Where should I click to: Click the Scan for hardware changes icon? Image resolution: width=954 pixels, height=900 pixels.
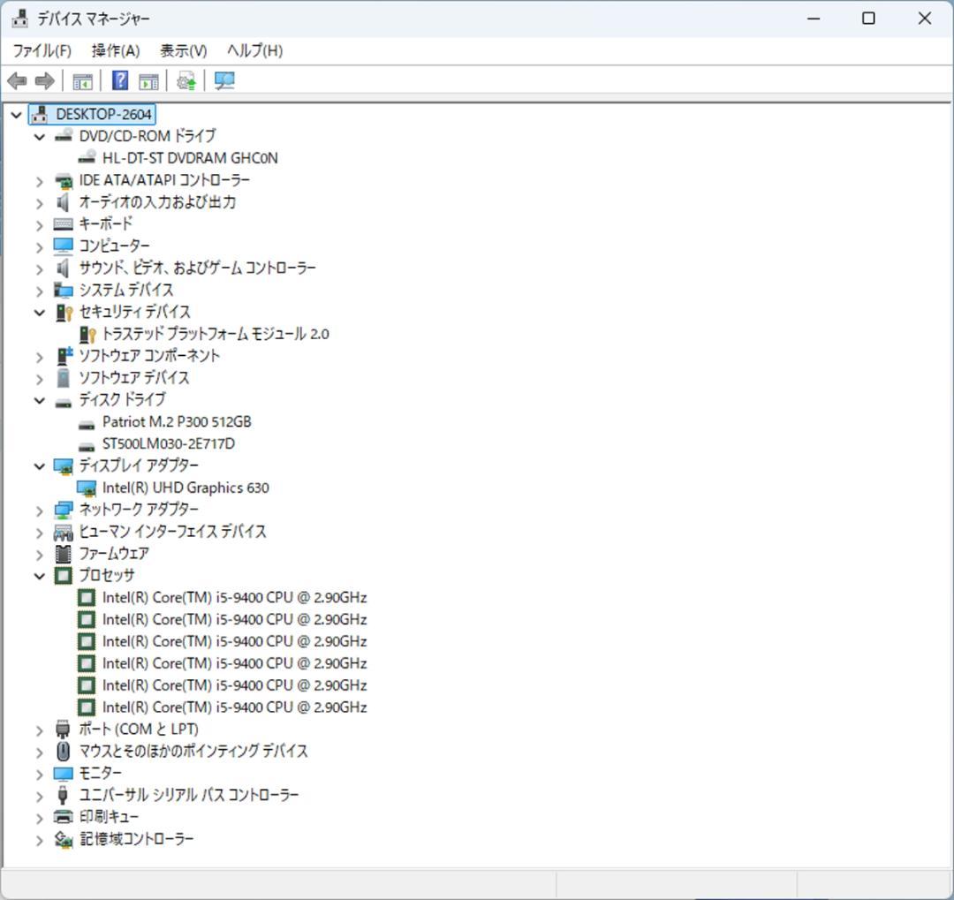223,80
